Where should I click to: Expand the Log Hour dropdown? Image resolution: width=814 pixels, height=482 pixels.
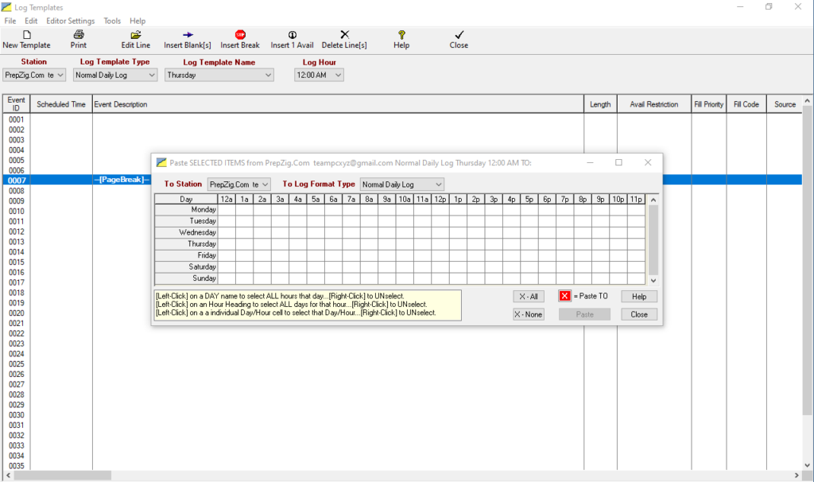338,76
